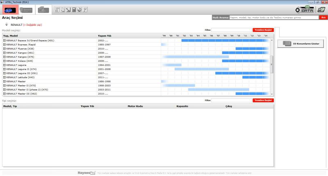This screenshot has width=328, height=176.
Task: Focus the Hızlı Arama quick search field
Action: pos(274,18)
